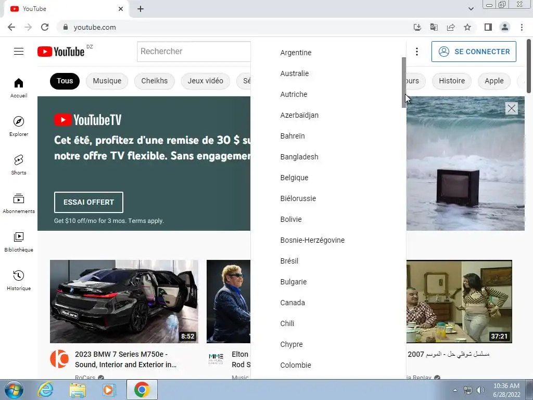Click the browser back arrow

click(11, 27)
